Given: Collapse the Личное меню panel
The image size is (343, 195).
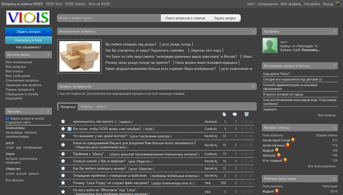Looking at the screenshot, I should click(x=48, y=55).
